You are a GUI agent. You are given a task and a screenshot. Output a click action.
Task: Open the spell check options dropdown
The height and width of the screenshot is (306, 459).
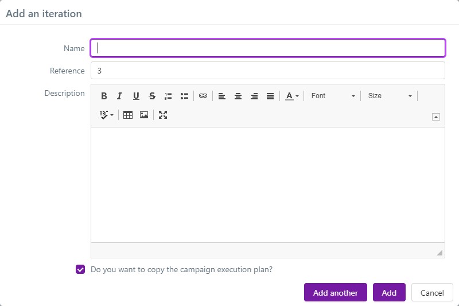(x=106, y=115)
